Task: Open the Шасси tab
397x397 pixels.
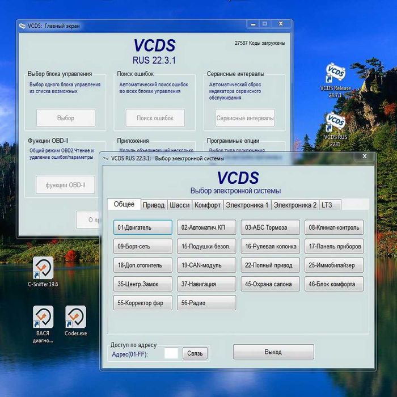Action: pyautogui.click(x=180, y=205)
